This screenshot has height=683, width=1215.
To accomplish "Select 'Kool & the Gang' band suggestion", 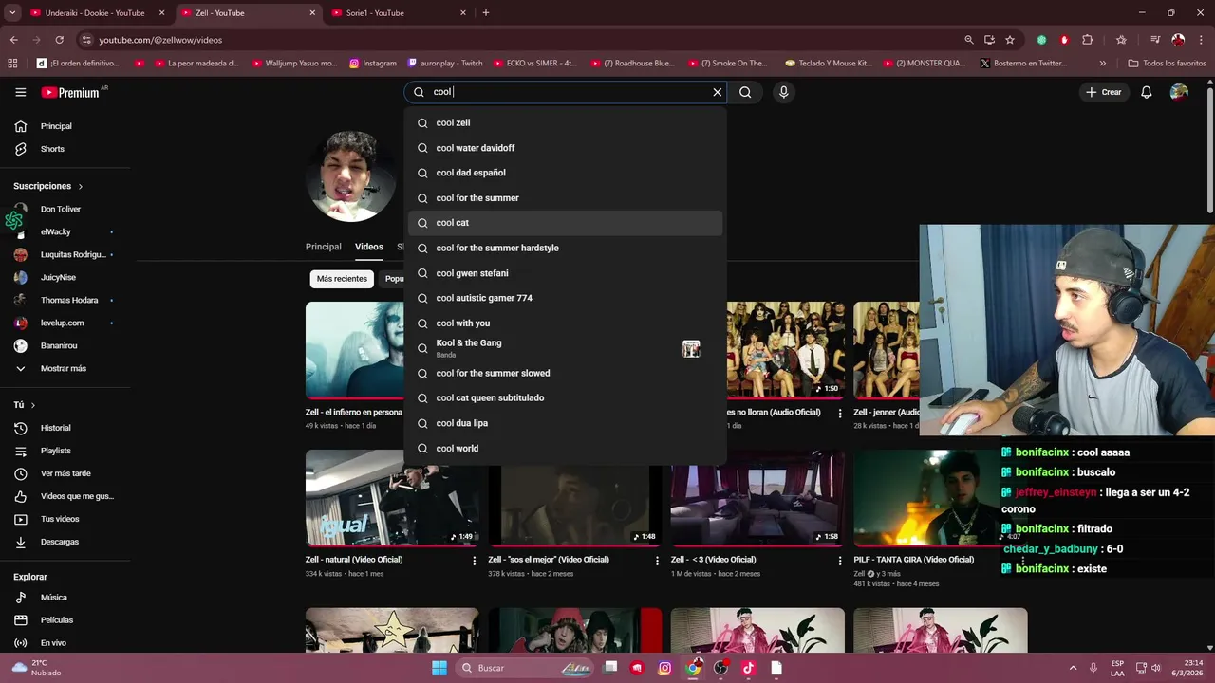I will (565, 348).
